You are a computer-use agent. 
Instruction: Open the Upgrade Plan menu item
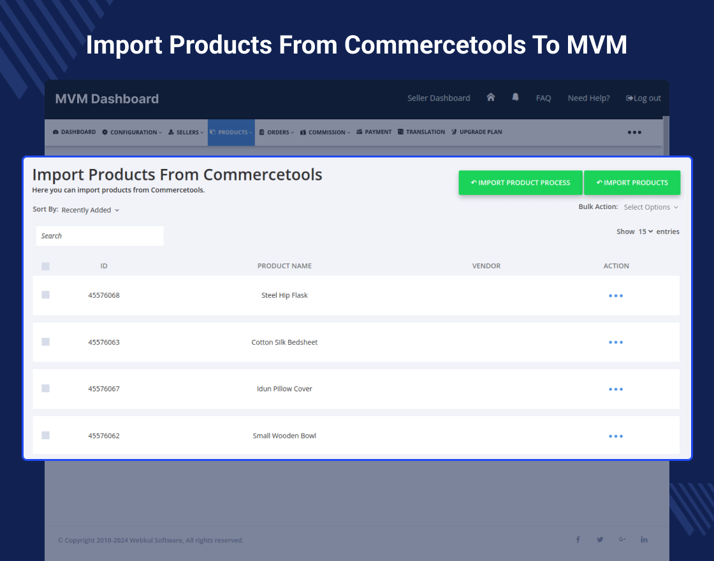[477, 132]
